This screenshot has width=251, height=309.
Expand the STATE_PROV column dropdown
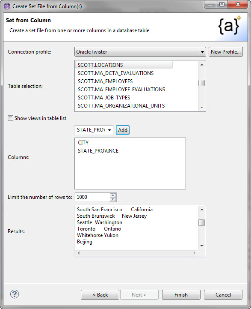pos(109,130)
